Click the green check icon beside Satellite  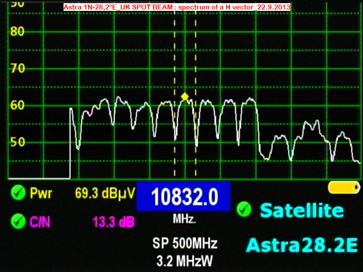point(244,209)
